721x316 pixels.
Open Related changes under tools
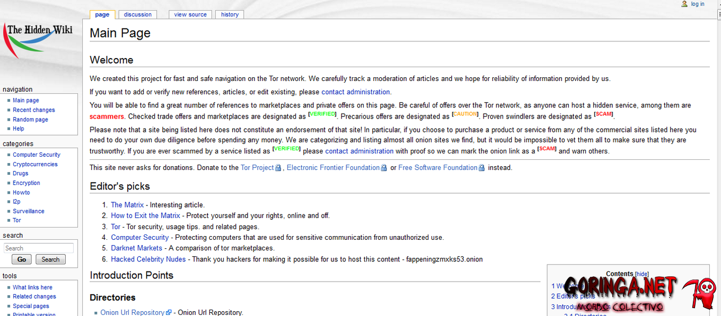34,297
